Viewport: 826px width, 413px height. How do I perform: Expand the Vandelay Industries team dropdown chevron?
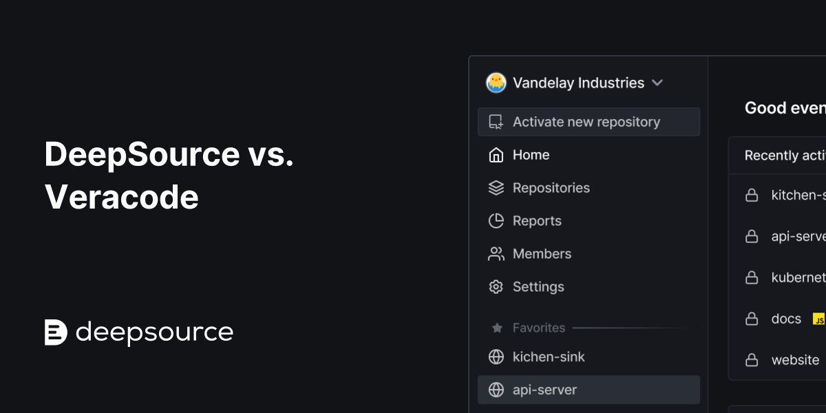click(x=657, y=83)
